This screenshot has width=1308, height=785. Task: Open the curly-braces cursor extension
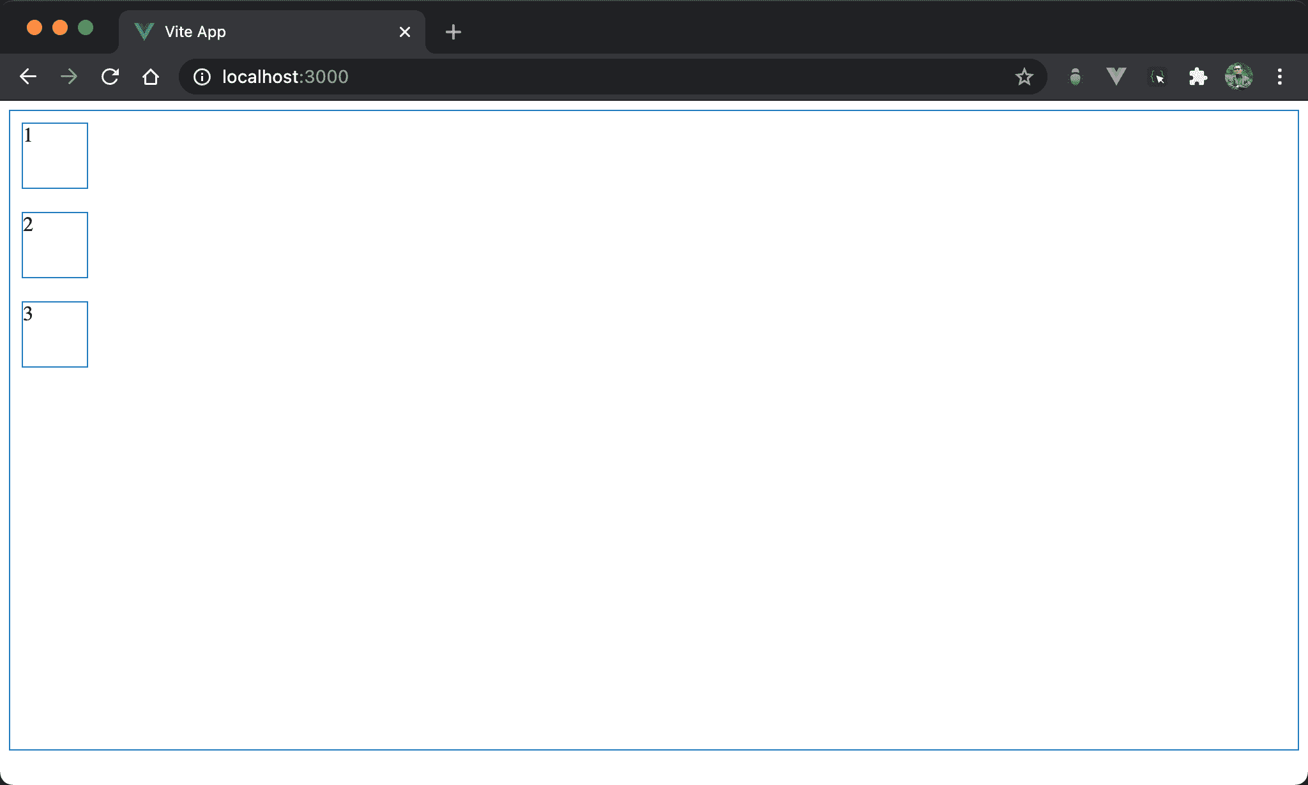point(1157,77)
